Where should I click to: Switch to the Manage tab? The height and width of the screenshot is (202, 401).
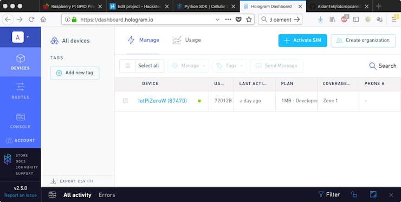[143, 40]
